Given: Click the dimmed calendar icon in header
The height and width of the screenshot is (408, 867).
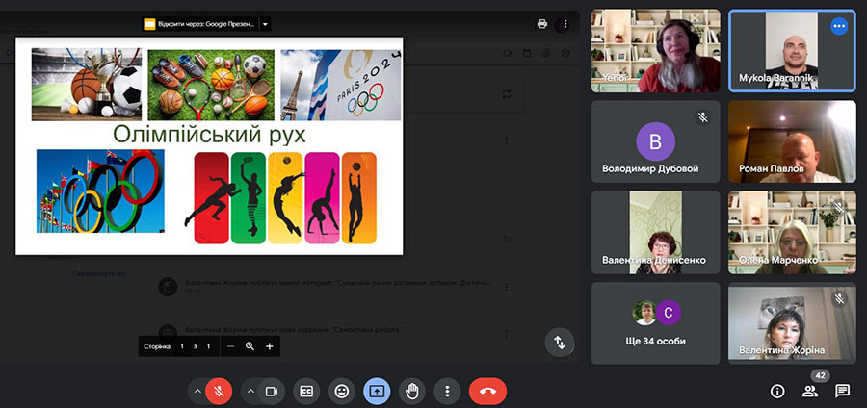Looking at the screenshot, I should [527, 53].
